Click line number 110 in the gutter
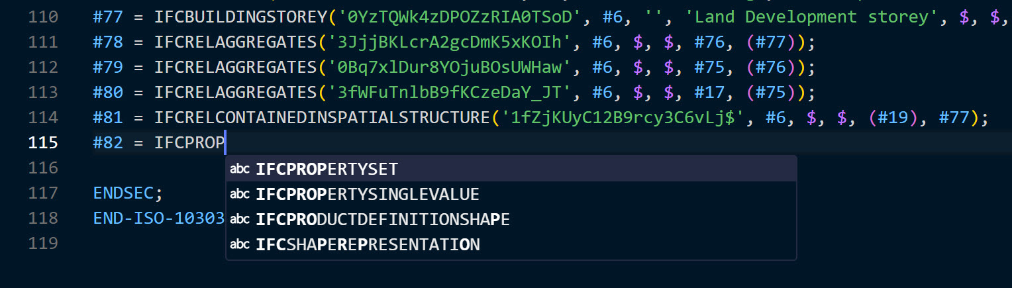 [x=44, y=17]
